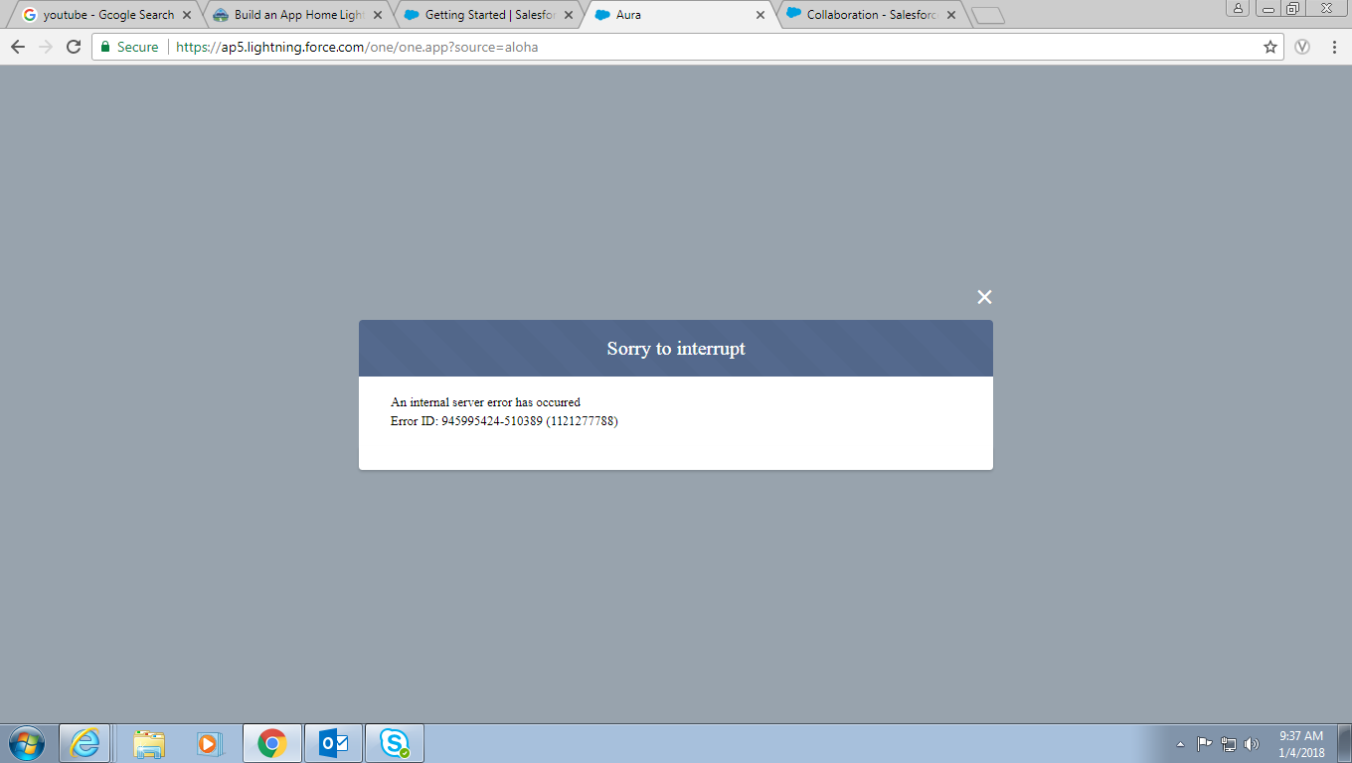Open File Explorer from the taskbar

[149, 743]
